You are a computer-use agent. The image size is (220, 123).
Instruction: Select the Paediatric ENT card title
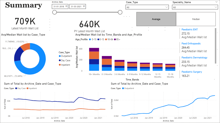click(189, 30)
